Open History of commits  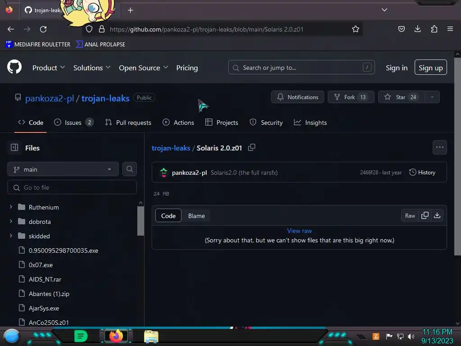point(422,173)
